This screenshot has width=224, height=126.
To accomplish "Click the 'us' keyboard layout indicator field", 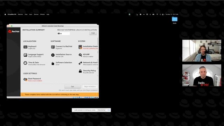I will tap(64, 34).
